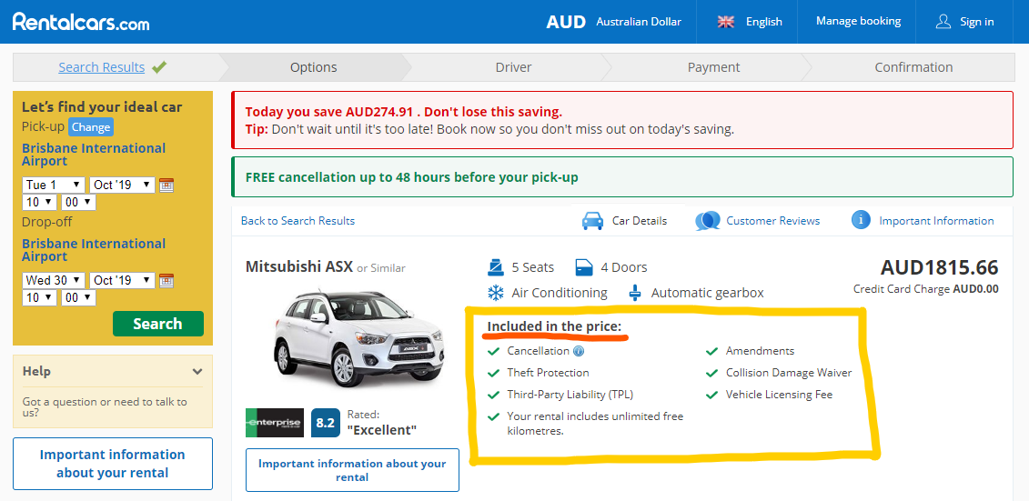
Task: Click the UK flag language icon
Action: coord(726,22)
